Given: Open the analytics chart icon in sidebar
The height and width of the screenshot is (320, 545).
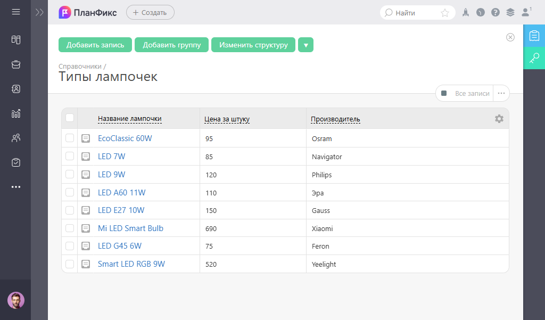Looking at the screenshot, I should tap(16, 113).
